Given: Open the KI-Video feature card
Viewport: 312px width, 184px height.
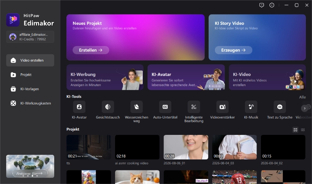Looking at the screenshot, I should 267,77.
